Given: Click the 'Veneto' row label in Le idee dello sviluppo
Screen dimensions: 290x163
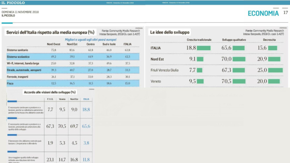Looking at the screenshot, I should [156, 81].
